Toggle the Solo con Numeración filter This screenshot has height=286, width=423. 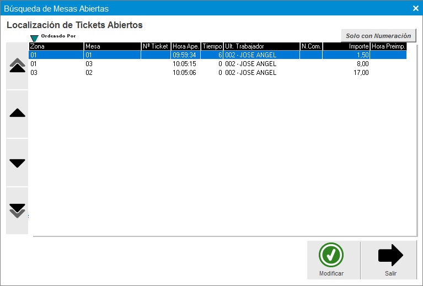coord(378,36)
